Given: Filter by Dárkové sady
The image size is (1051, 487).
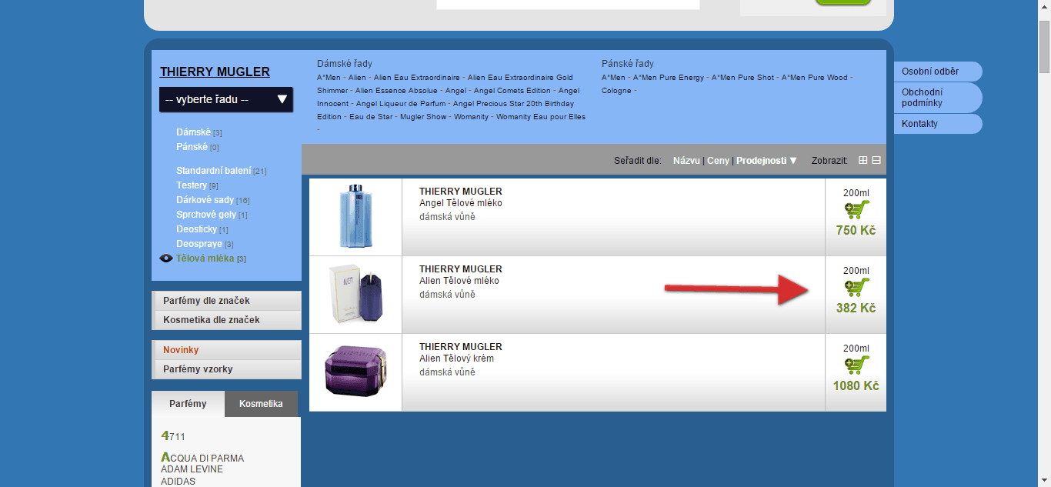Looking at the screenshot, I should (205, 200).
